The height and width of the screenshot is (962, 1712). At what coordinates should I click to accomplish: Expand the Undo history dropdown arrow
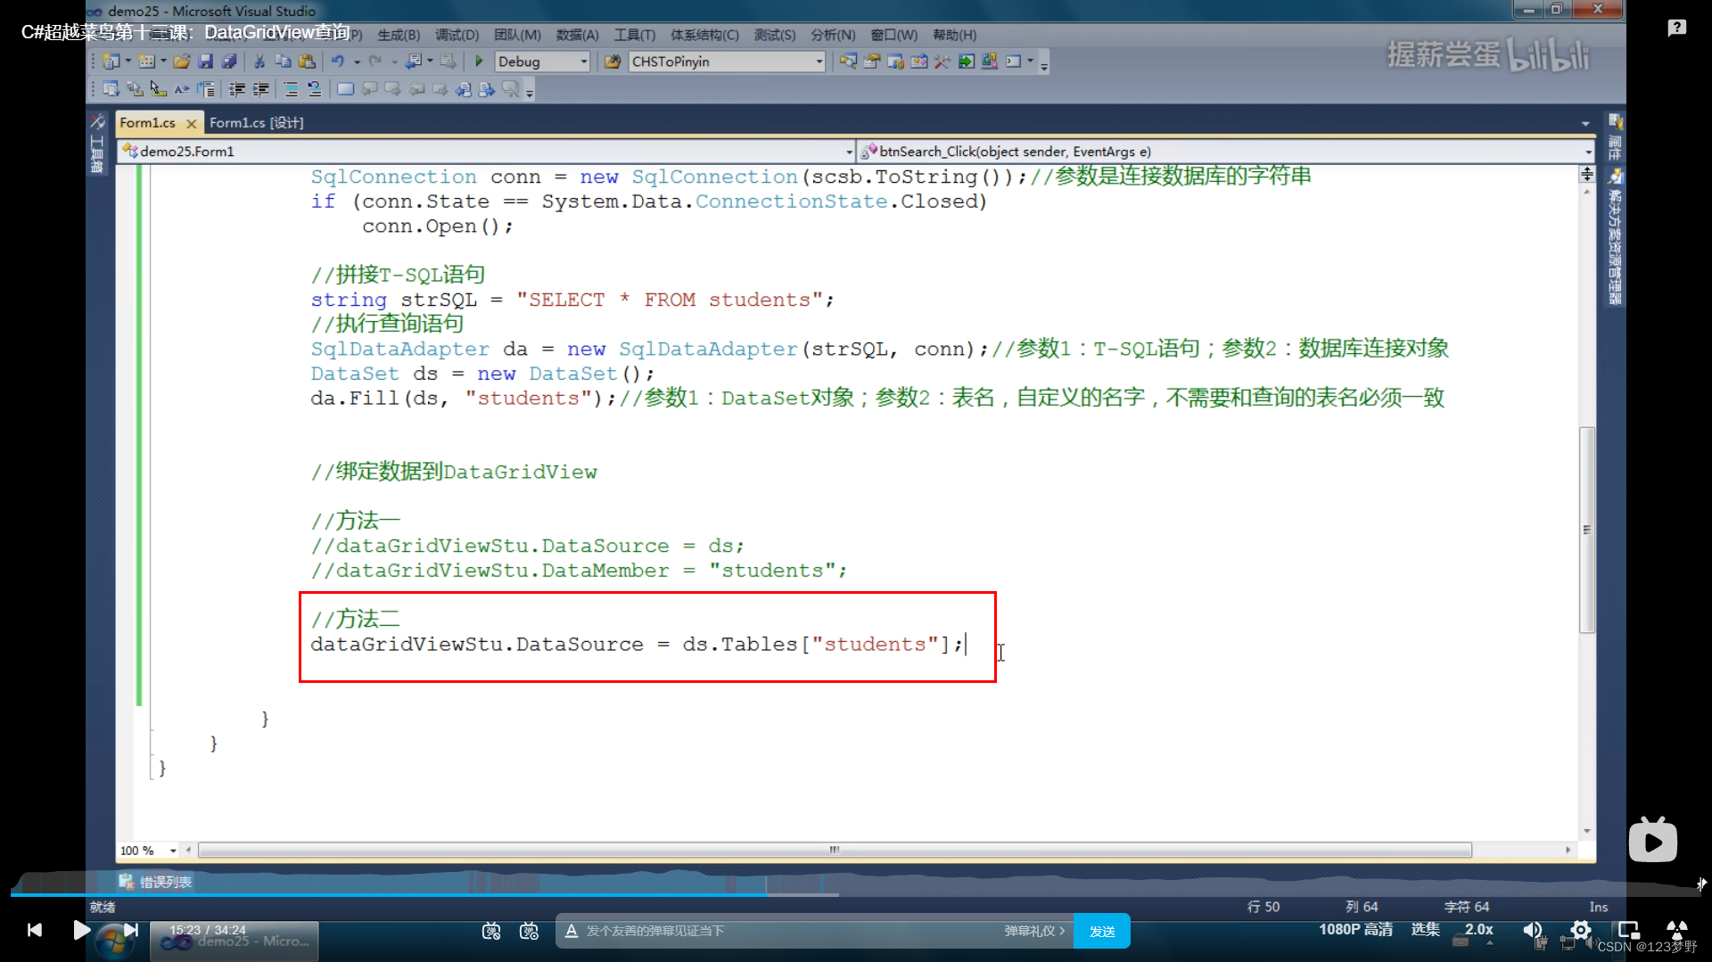tap(357, 62)
